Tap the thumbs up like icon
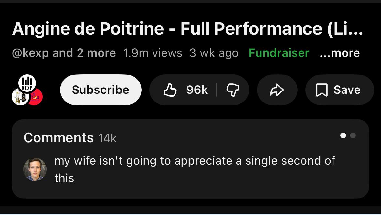The height and width of the screenshot is (215, 381). 170,90
